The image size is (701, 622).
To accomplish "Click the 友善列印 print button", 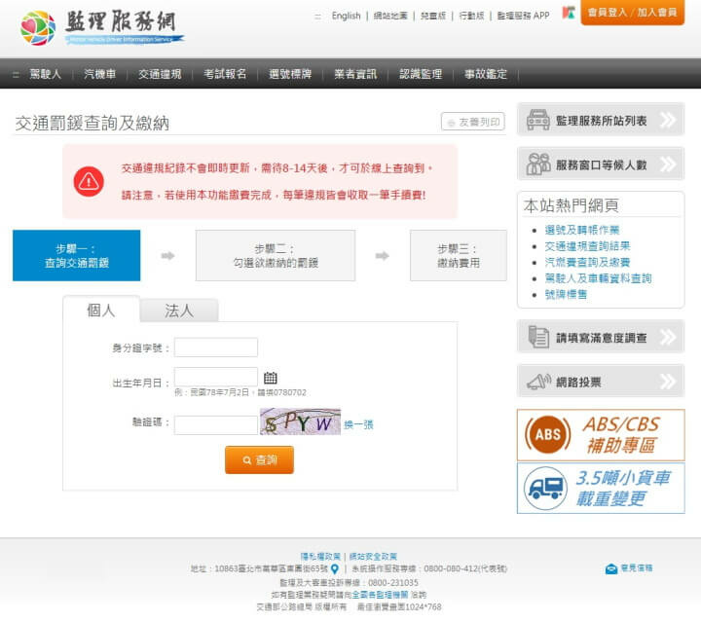I will [x=473, y=122].
